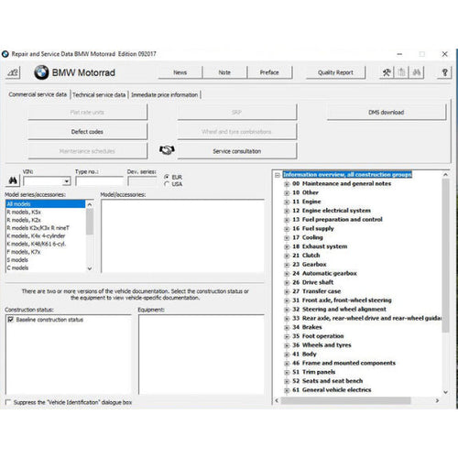Enable Suppress Vehicle Identification dialogue box checkbox
This screenshot has height=458, width=458.
[x=8, y=402]
